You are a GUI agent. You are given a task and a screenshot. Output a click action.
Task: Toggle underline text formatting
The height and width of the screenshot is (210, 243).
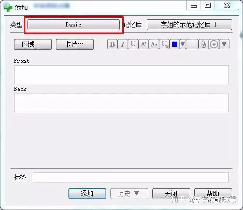tap(133, 44)
